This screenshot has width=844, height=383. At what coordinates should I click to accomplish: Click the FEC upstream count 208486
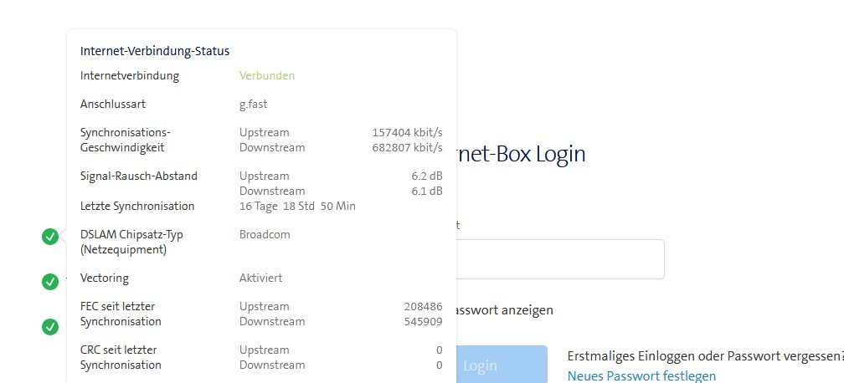(x=423, y=307)
